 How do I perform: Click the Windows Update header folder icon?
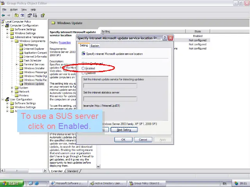pos(53,23)
